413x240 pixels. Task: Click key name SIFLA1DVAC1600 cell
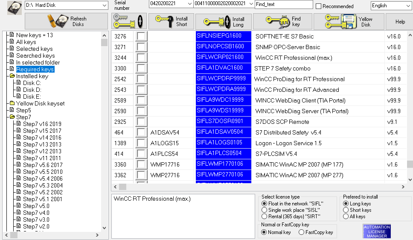pyautogui.click(x=224, y=68)
